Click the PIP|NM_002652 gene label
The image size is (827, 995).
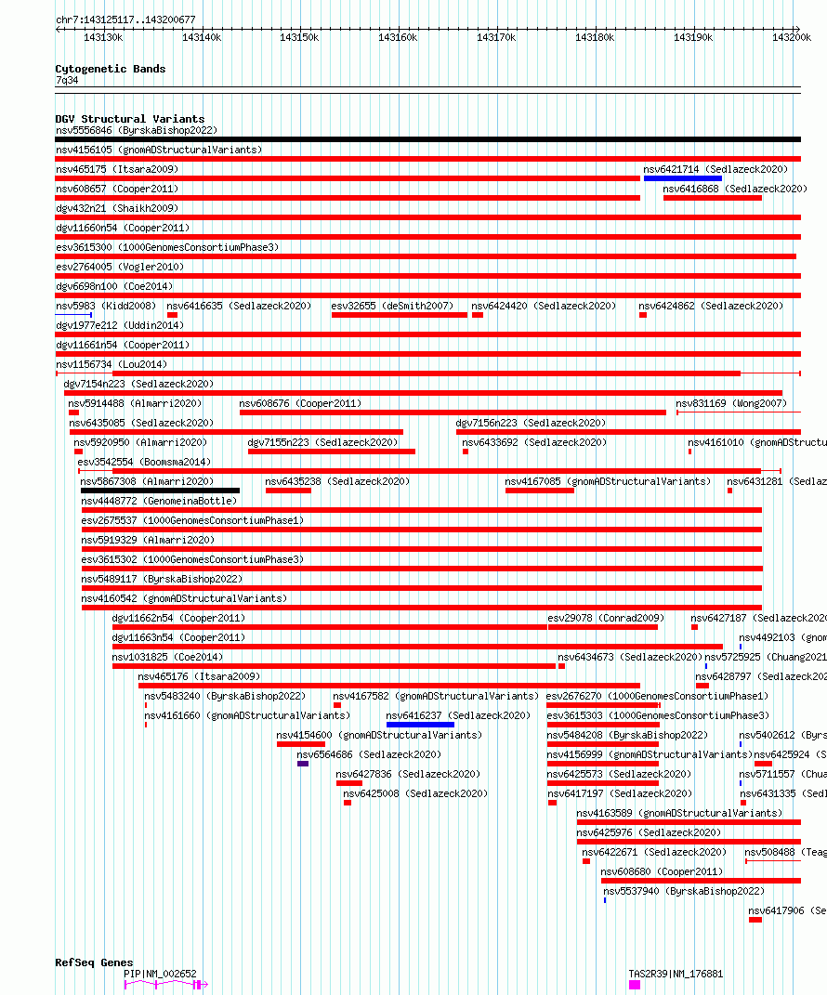[x=160, y=974]
